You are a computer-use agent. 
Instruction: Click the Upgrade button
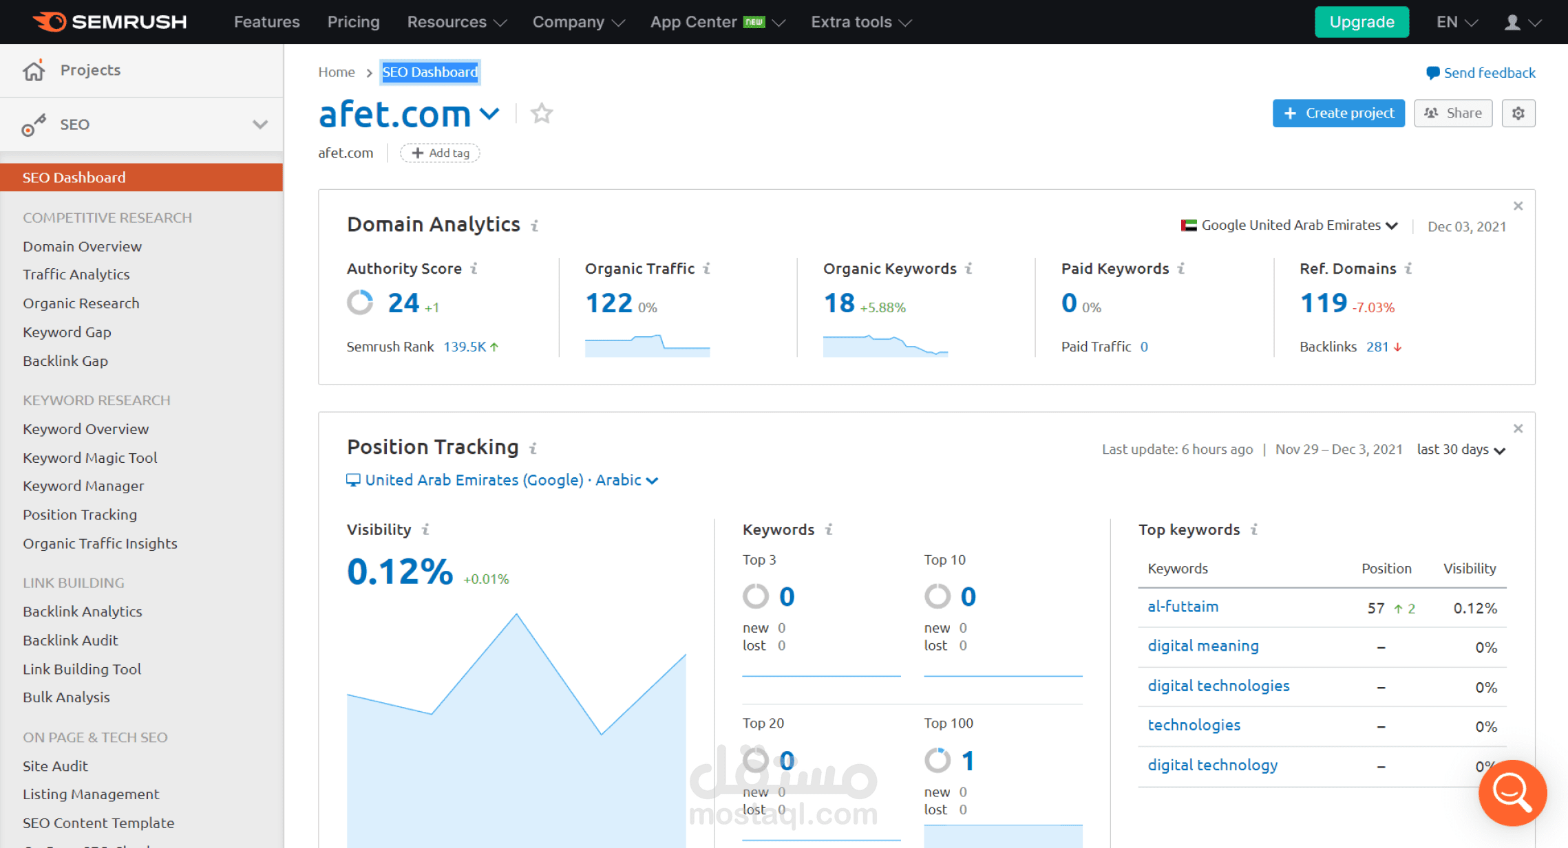coord(1361,22)
